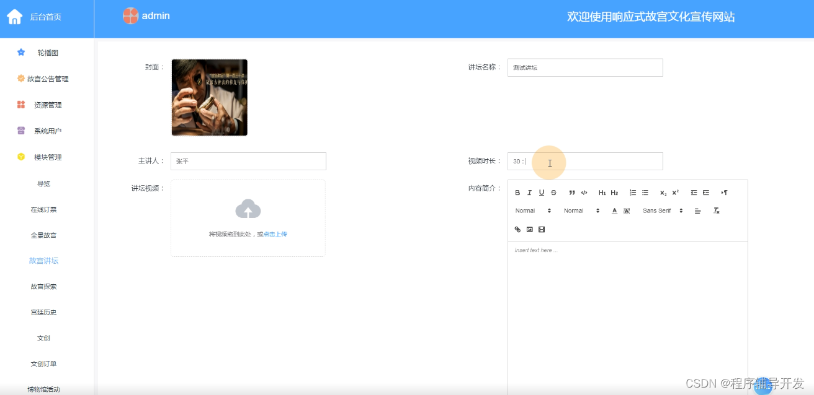This screenshot has height=395, width=814.
Task: Click the 讲坛视频 upload drop area
Action: click(x=248, y=218)
